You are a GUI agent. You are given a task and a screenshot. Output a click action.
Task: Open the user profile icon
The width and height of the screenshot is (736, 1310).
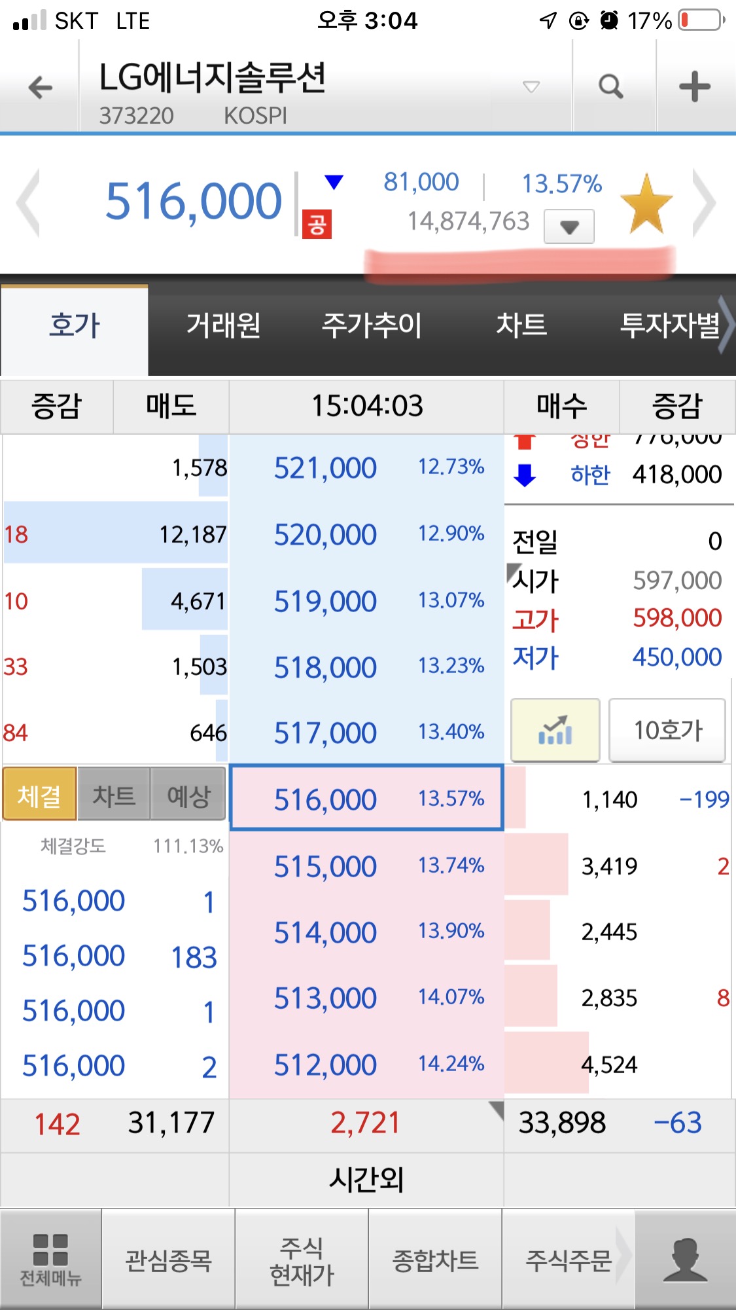tap(685, 1260)
